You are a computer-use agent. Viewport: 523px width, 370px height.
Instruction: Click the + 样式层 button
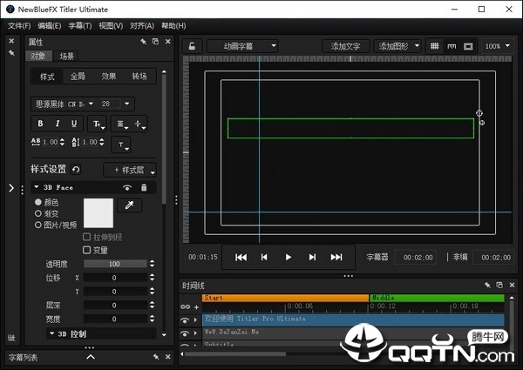tap(130, 170)
